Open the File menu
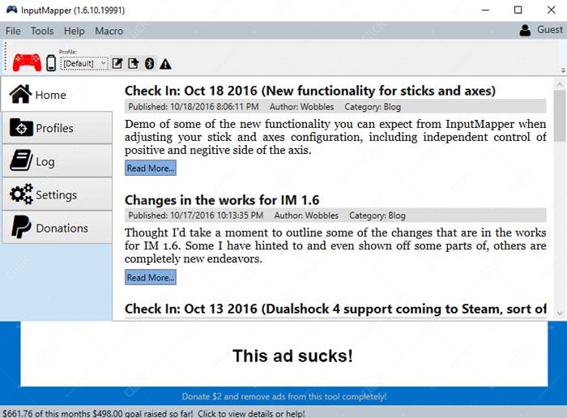This screenshot has width=567, height=418. point(13,31)
